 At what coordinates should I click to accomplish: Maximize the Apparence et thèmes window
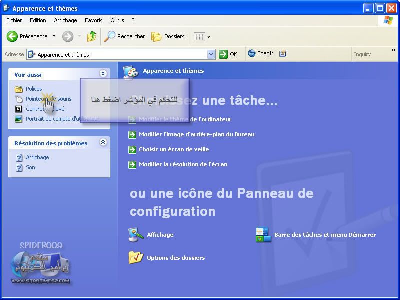(x=380, y=8)
